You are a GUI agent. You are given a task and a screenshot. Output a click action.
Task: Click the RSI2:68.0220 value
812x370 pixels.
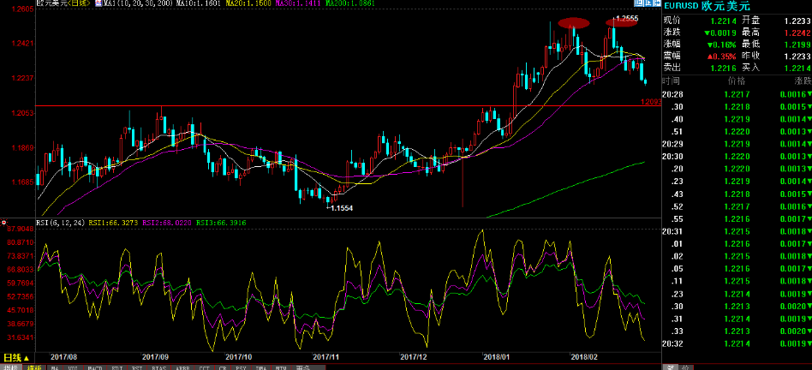pos(167,223)
